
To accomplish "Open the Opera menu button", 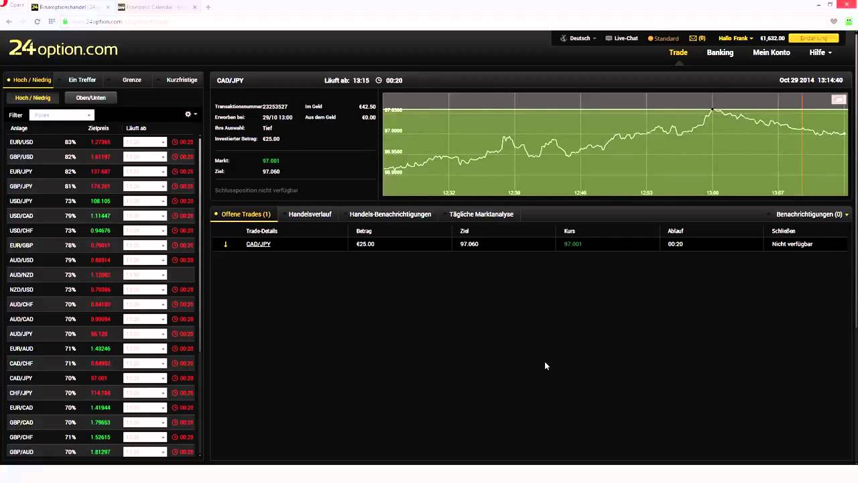I will tap(13, 6).
